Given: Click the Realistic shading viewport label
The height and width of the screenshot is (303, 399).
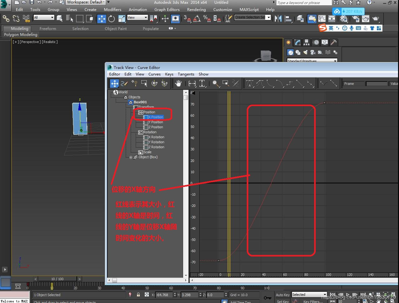Looking at the screenshot, I should tap(50, 42).
